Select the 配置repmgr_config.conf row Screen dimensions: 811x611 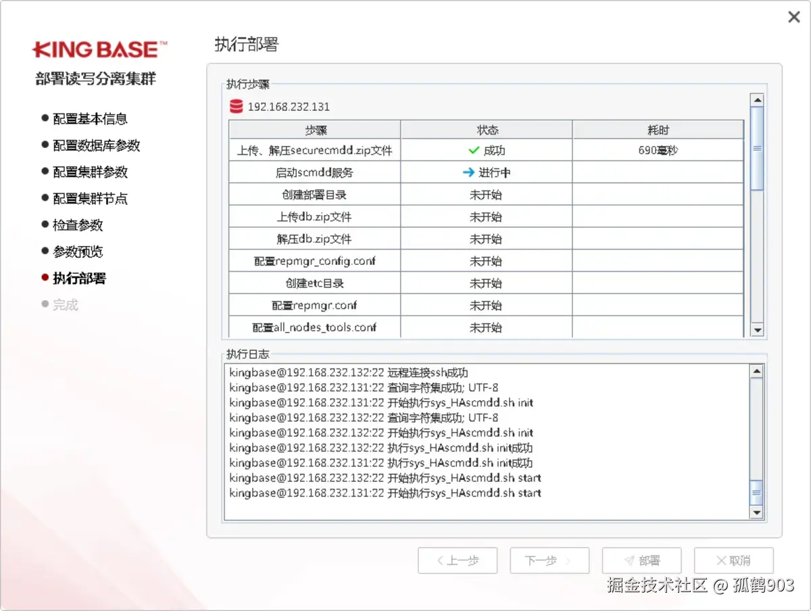pyautogui.click(x=486, y=261)
